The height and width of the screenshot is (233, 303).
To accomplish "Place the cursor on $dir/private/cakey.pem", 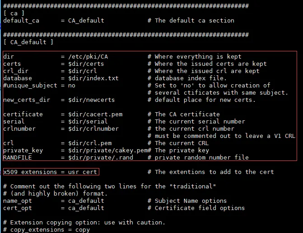I will click(108, 151).
